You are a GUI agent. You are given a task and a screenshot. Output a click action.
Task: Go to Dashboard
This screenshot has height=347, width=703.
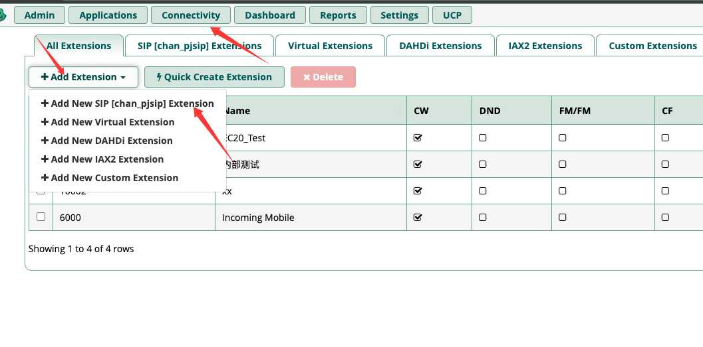(269, 15)
